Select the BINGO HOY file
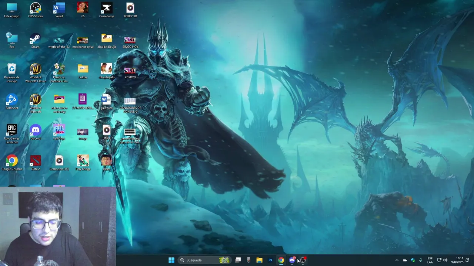The width and height of the screenshot is (474, 266). [130, 42]
